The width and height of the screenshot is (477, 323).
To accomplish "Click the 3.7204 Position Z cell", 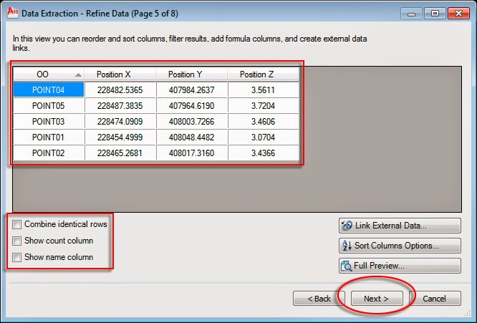I will tap(263, 106).
